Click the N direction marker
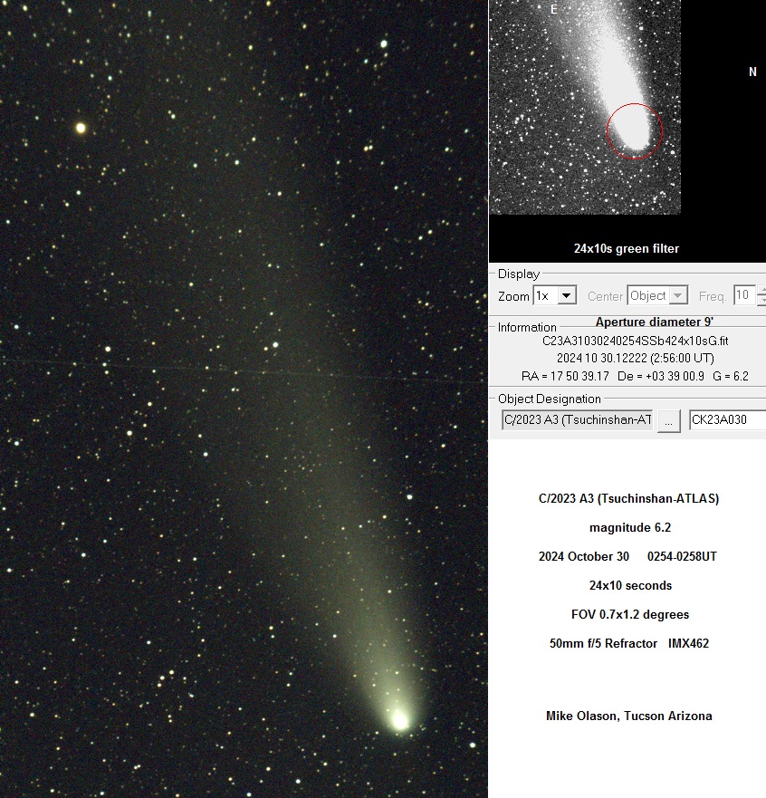This screenshot has height=798, width=766. (x=752, y=72)
